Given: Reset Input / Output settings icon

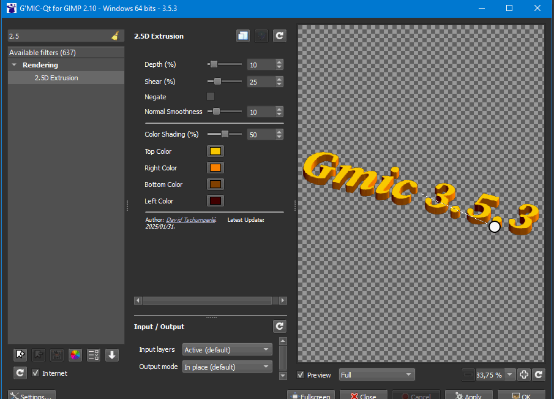Looking at the screenshot, I should pos(280,326).
